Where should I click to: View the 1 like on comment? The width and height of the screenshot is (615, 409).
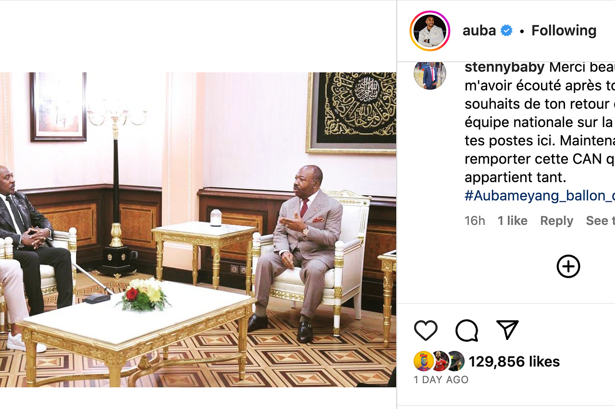pos(512,221)
